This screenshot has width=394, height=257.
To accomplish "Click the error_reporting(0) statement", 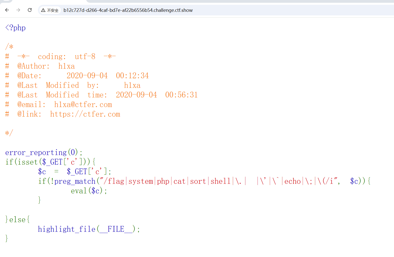I will pyautogui.click(x=43, y=152).
